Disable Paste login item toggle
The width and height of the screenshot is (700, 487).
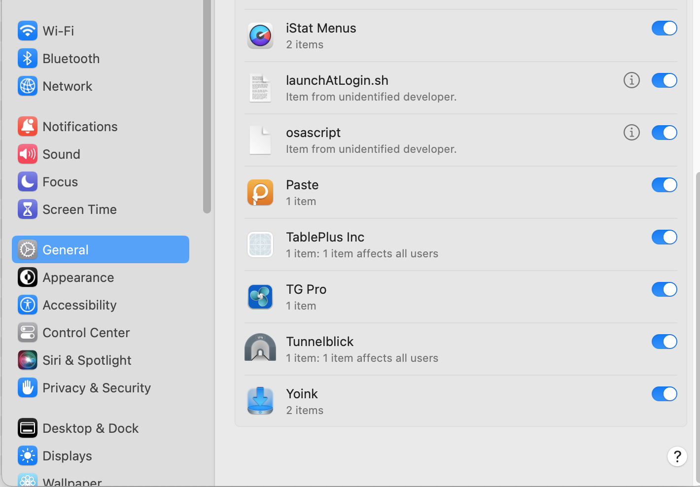click(665, 185)
